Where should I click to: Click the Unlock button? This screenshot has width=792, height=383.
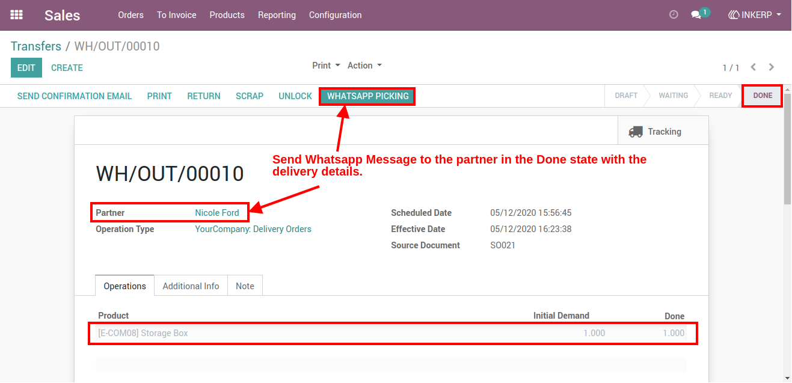(x=295, y=96)
